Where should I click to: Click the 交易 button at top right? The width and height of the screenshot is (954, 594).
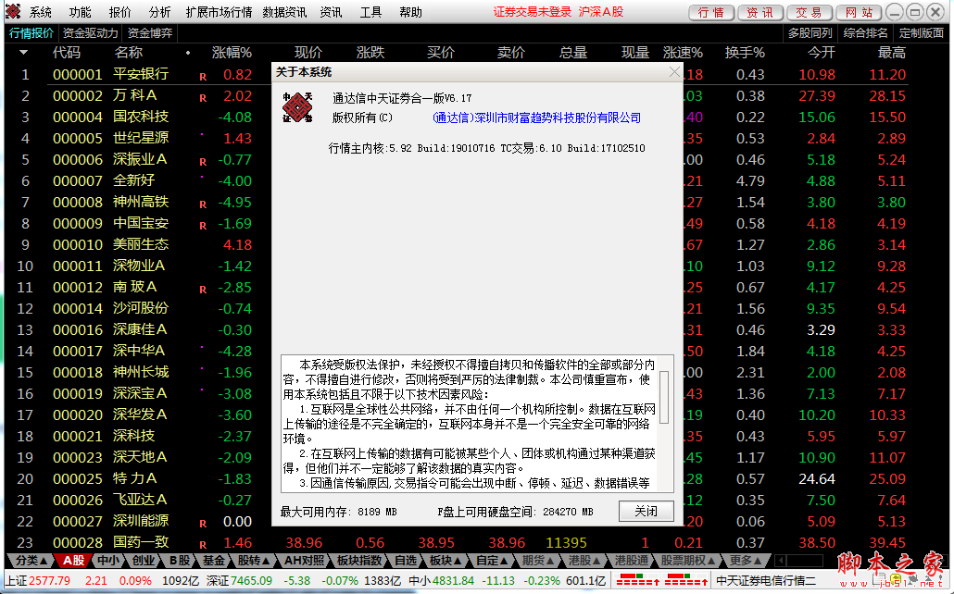click(x=809, y=12)
